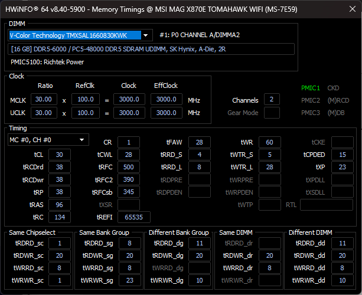Click the DDR5-6000 module description field

point(151,49)
